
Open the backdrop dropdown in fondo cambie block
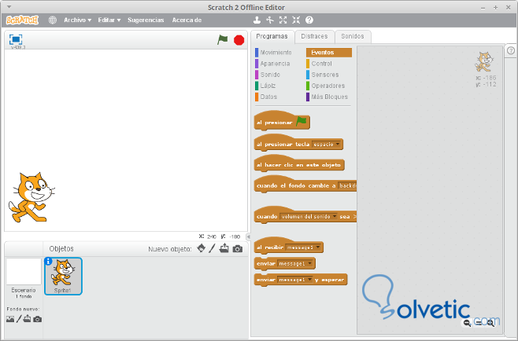point(347,185)
